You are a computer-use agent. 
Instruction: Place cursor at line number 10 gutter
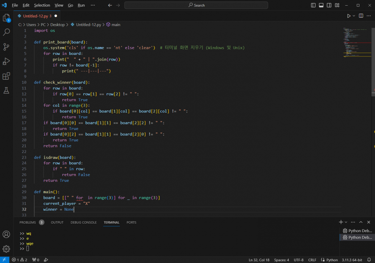[24, 82]
